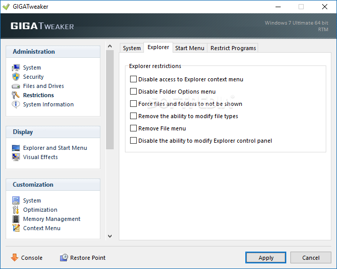
Task: Check Remove the ability to modify file types
Action: tap(133, 116)
